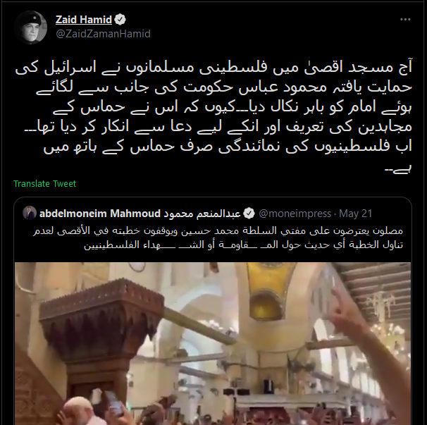
Task: Click the quoted tweet's first Arabic line
Action: 218,230
